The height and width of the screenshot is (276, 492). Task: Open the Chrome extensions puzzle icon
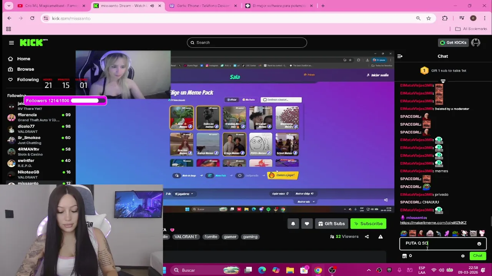click(x=445, y=18)
